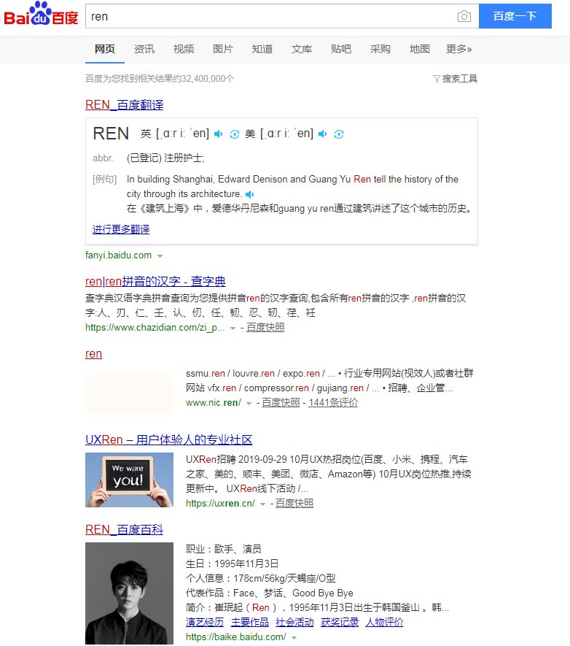
Task: Open 社会活动 section link
Action: 294,622
